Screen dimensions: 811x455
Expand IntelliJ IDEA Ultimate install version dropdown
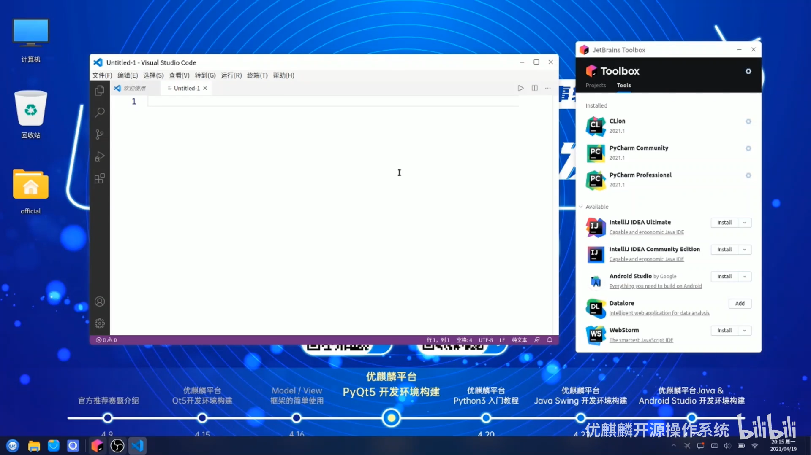tap(745, 223)
